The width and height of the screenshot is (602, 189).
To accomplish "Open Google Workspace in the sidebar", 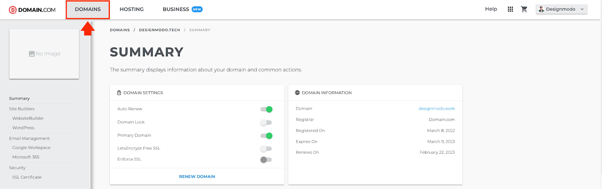I will pos(31,148).
